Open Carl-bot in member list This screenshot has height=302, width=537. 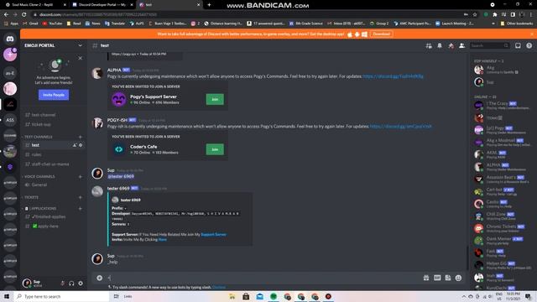503,191
